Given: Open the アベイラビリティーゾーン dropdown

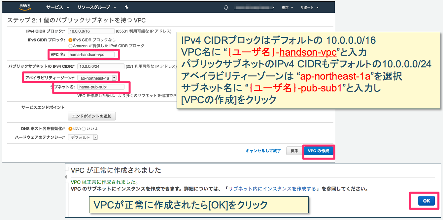Looking at the screenshot, I should click(97, 78).
